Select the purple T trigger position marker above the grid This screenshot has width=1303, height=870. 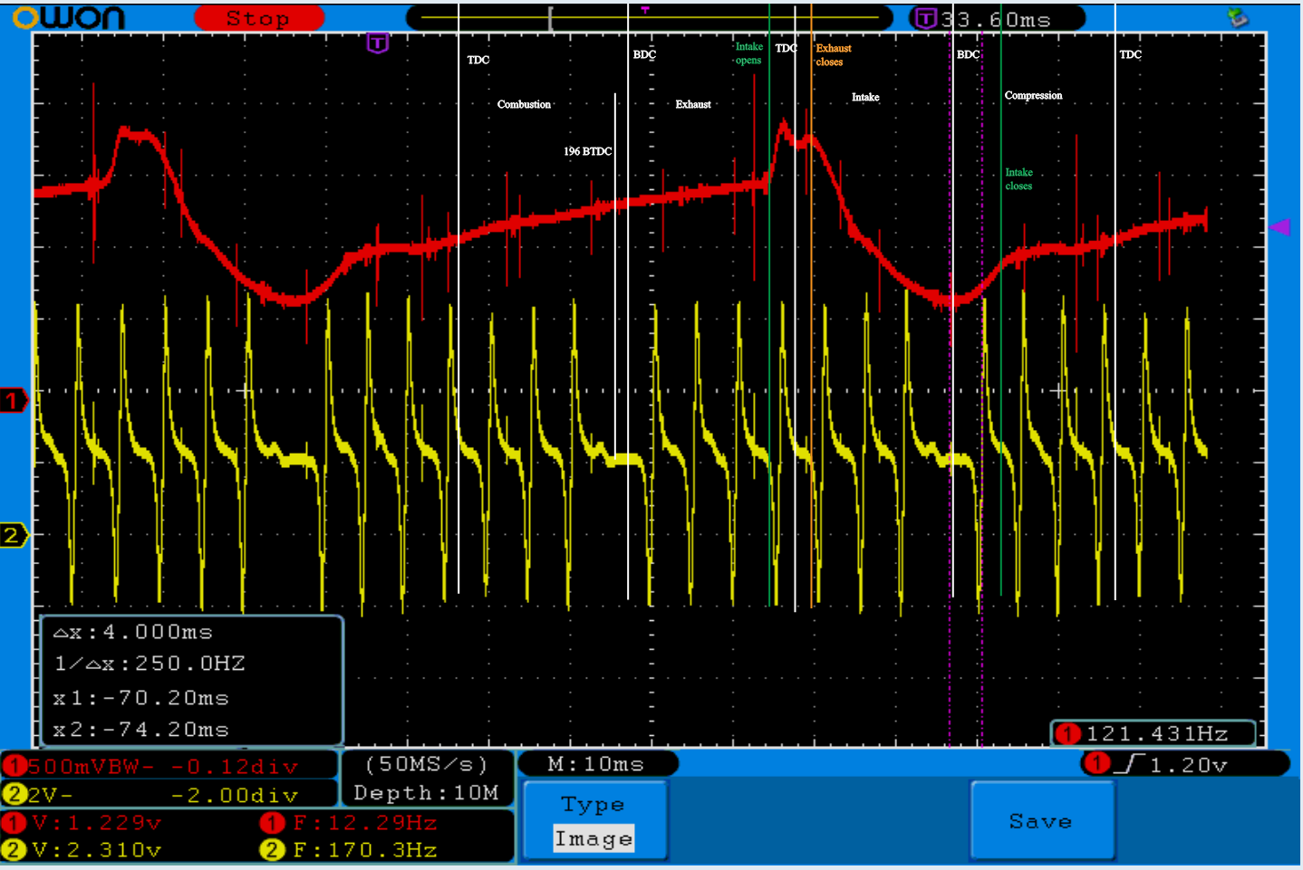(x=378, y=43)
